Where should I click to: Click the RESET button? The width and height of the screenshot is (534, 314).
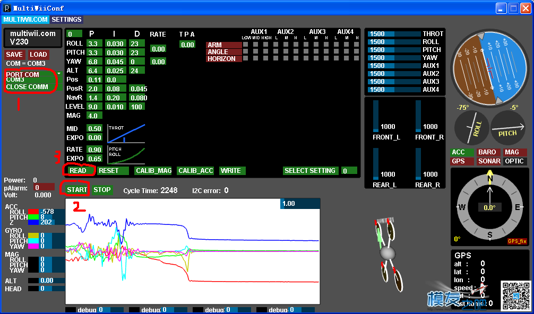pos(113,171)
